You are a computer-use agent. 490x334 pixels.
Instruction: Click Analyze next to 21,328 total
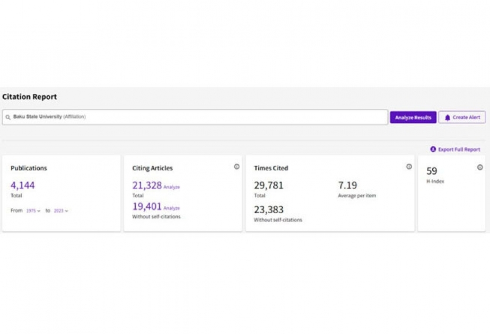coord(172,187)
